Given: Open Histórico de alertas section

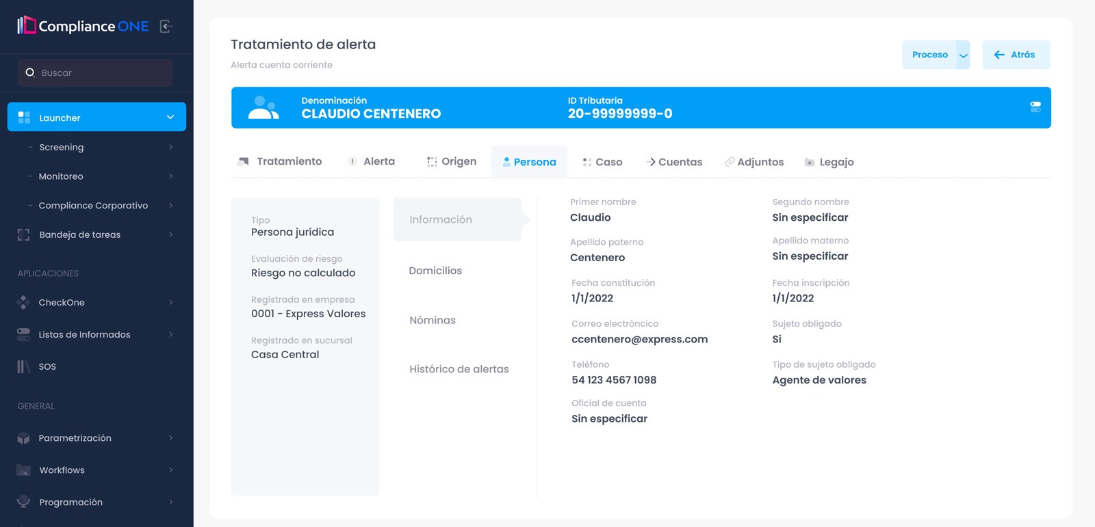Looking at the screenshot, I should (459, 369).
